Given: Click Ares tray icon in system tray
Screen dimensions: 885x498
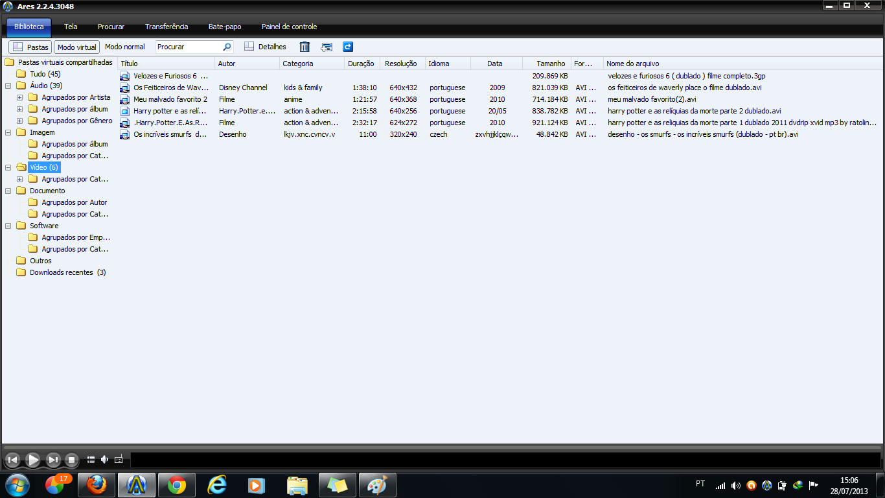Looking at the screenshot, I should pos(767,485).
